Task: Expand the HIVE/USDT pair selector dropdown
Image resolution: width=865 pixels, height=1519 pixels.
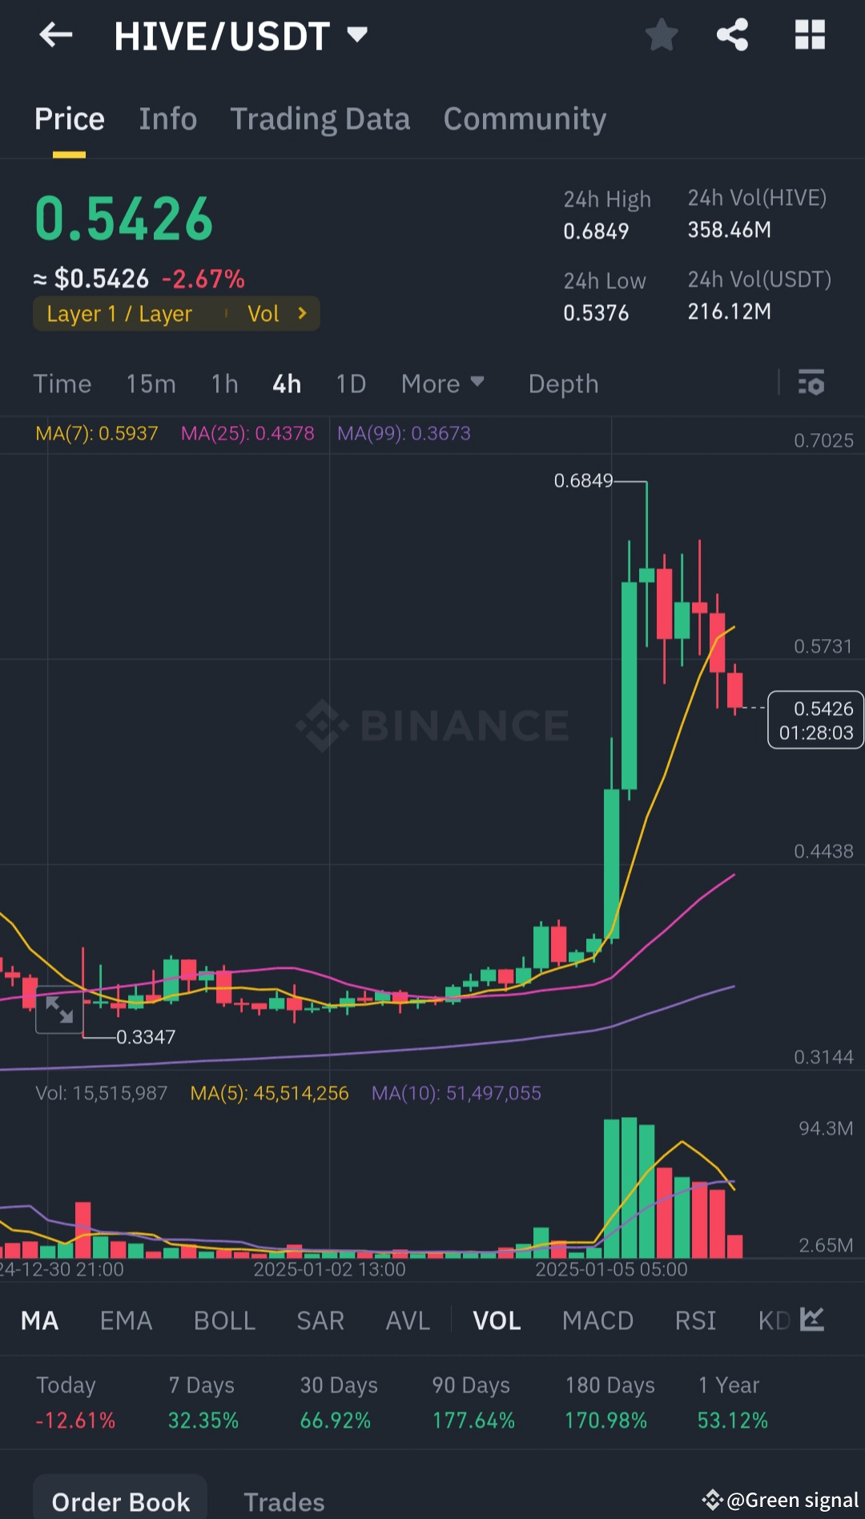Action: [357, 34]
